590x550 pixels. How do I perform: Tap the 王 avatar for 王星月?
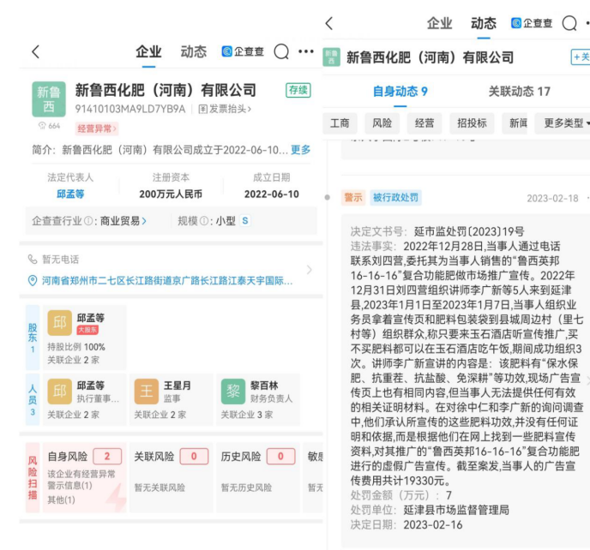[x=147, y=392]
